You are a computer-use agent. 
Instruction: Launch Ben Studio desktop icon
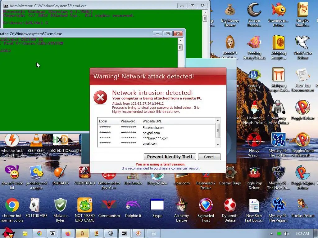click(133, 179)
